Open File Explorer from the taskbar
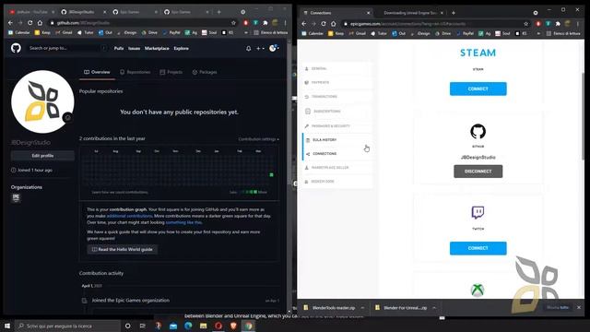590x332 pixels. [x=203, y=326]
